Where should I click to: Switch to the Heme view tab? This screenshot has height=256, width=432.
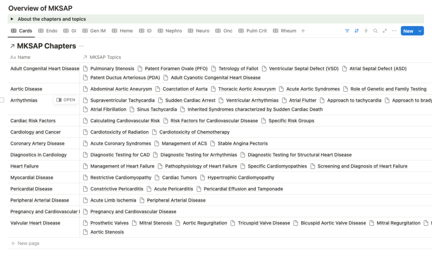click(123, 31)
